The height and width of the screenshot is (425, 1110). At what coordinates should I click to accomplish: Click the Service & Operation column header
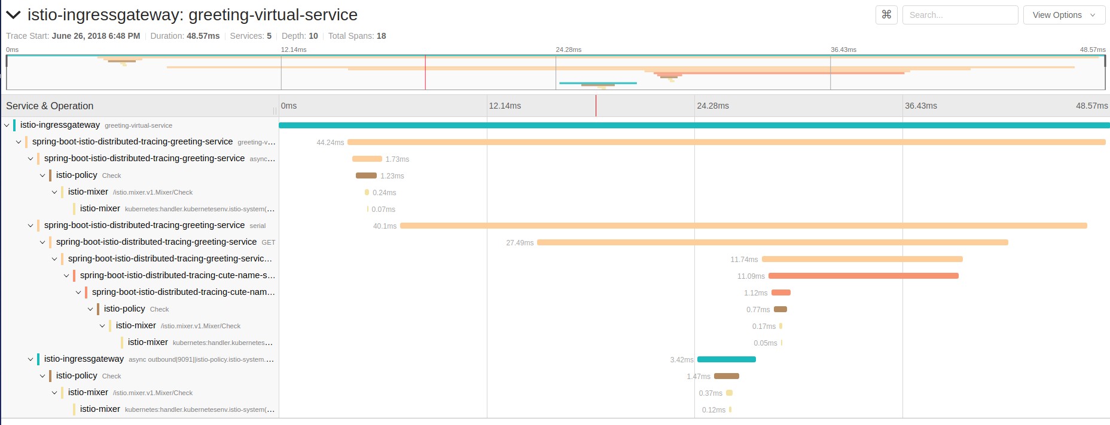(50, 106)
